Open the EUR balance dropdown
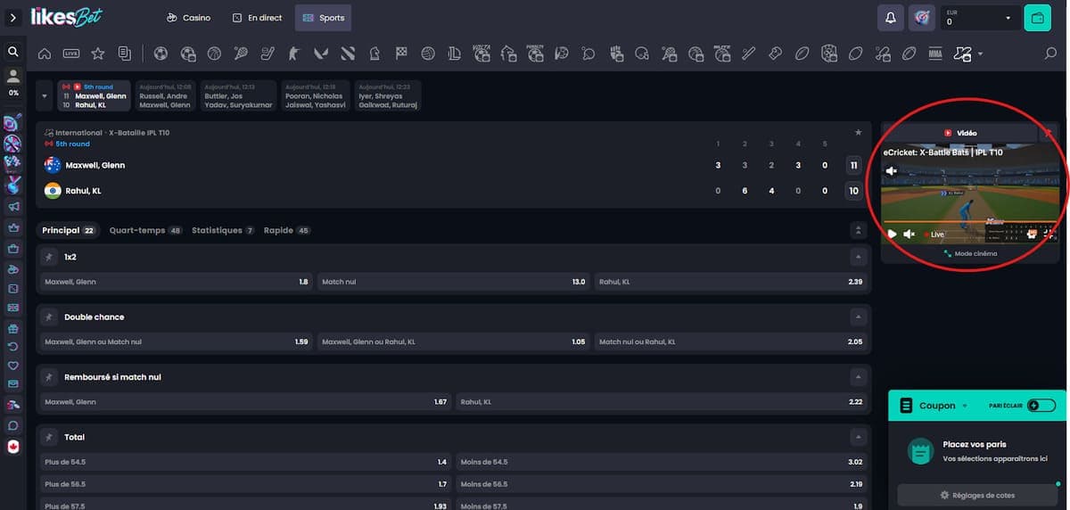The height and width of the screenshot is (510, 1070). point(1008,18)
